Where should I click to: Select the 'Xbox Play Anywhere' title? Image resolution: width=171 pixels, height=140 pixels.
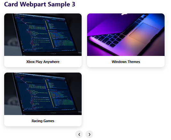point(43,62)
